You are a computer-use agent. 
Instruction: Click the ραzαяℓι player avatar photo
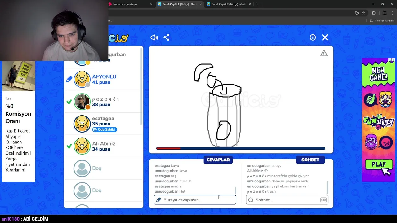[x=82, y=102]
